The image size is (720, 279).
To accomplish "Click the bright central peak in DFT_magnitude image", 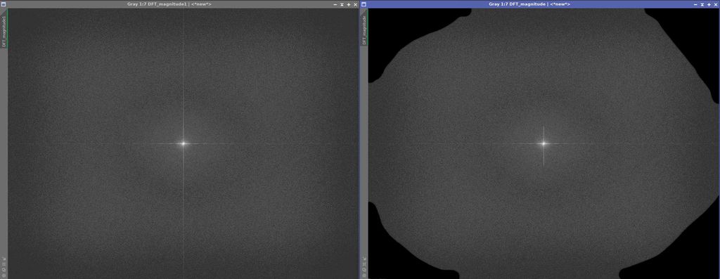I will pos(544,143).
